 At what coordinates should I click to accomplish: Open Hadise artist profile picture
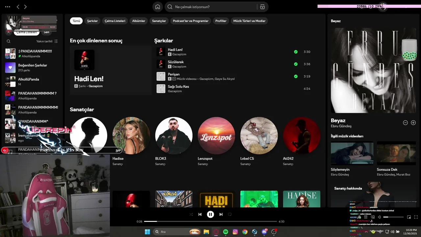(x=131, y=135)
